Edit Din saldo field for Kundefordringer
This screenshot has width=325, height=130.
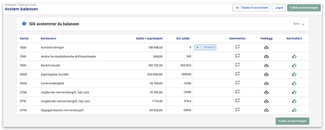tap(179, 47)
